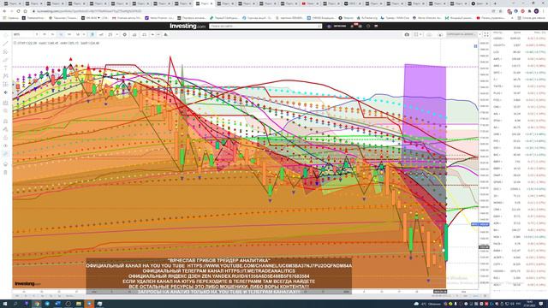Image resolution: width=548 pixels, height=308 pixels.
Task: Open the taskbar clock and date
Action: coord(529,304)
